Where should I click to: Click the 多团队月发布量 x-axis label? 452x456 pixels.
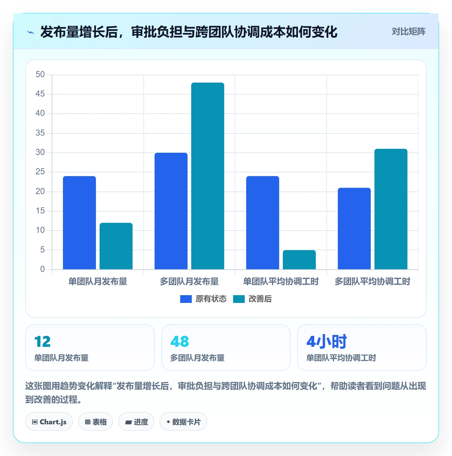click(x=190, y=282)
